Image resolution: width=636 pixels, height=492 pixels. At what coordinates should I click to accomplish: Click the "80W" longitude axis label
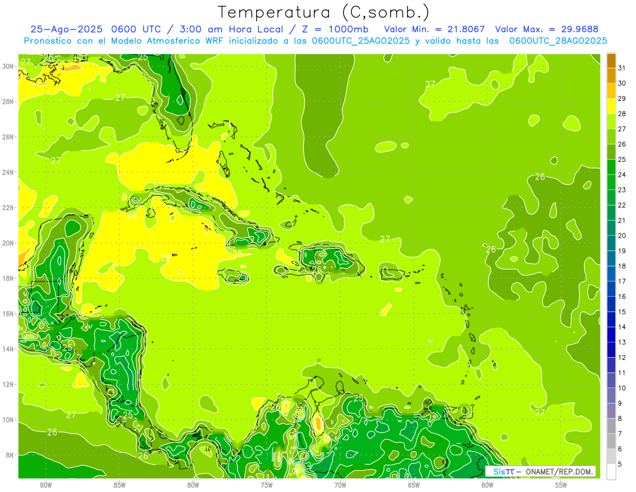[x=193, y=485]
